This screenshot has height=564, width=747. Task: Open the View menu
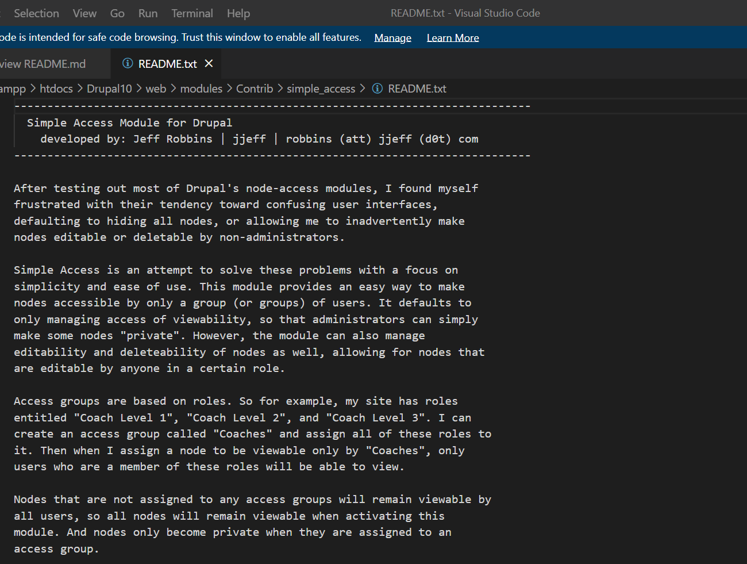[x=84, y=13]
